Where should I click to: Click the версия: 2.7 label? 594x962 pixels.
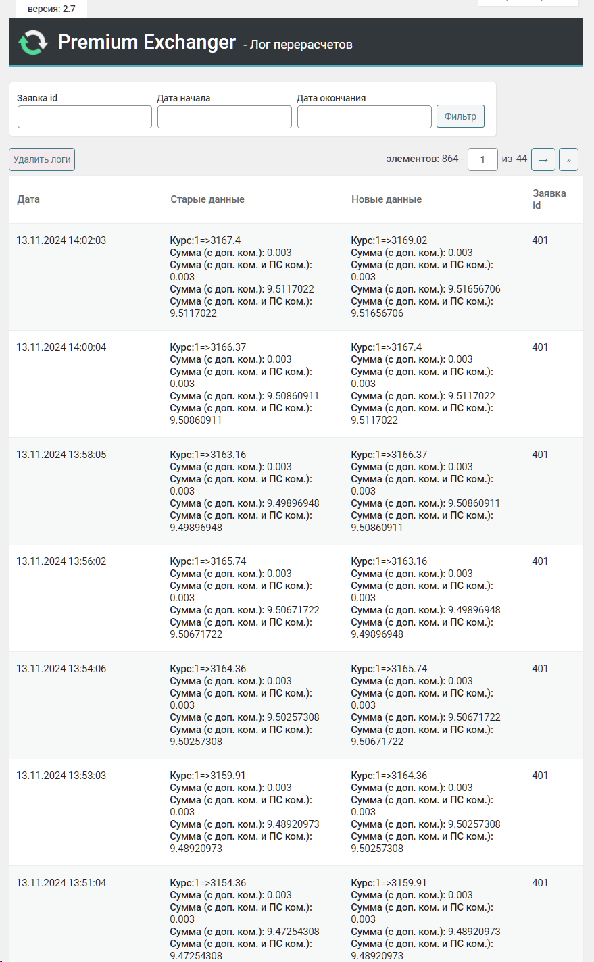click(x=51, y=9)
